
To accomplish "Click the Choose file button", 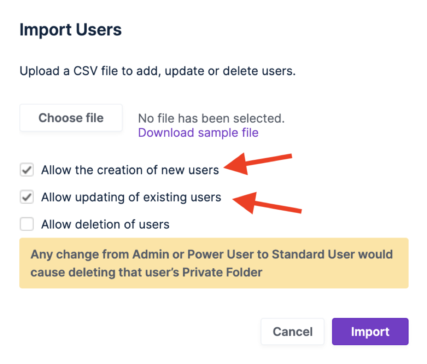I will pos(71,118).
